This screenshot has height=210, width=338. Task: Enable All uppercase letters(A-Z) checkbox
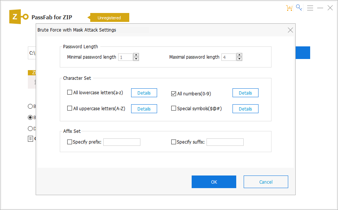point(69,108)
